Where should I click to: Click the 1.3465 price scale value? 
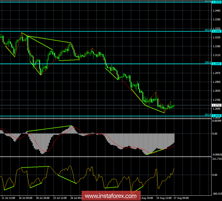(x=217, y=11)
